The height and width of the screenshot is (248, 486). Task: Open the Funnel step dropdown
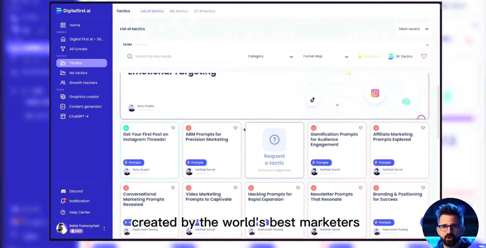pyautogui.click(x=326, y=56)
